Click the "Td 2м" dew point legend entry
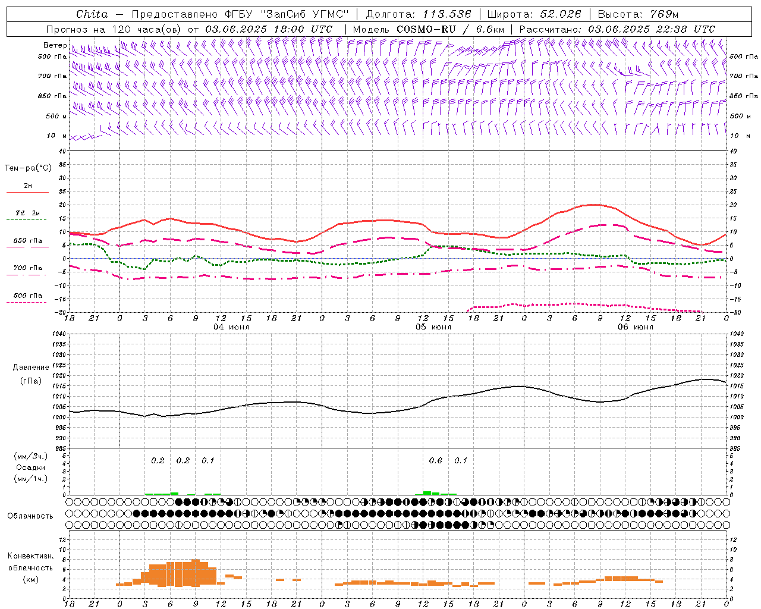 pyautogui.click(x=28, y=213)
